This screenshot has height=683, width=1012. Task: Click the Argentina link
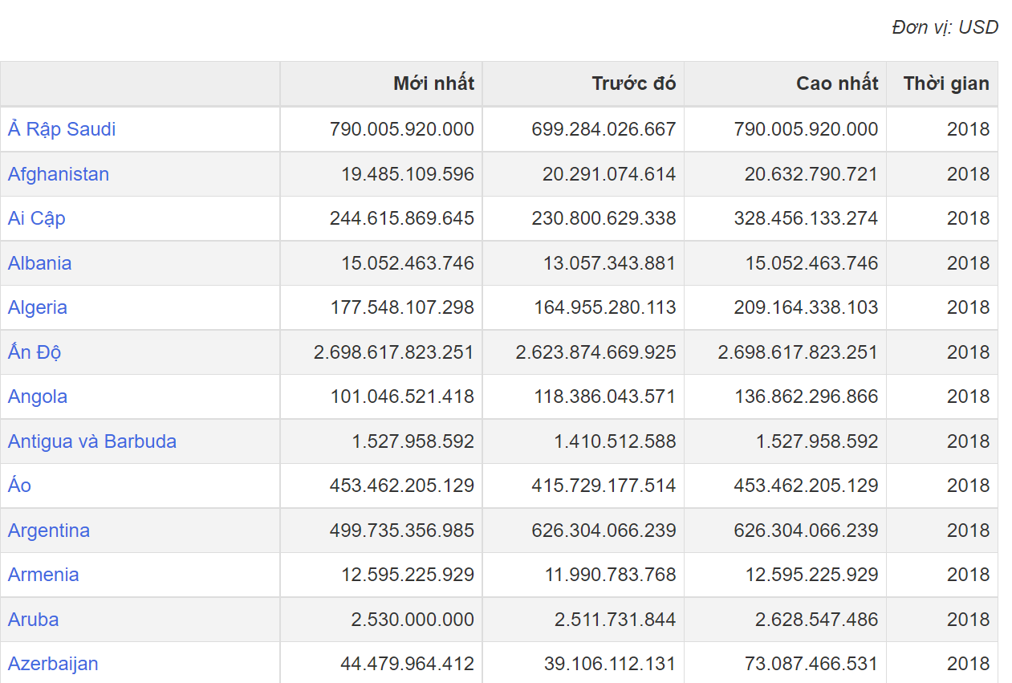tap(49, 531)
